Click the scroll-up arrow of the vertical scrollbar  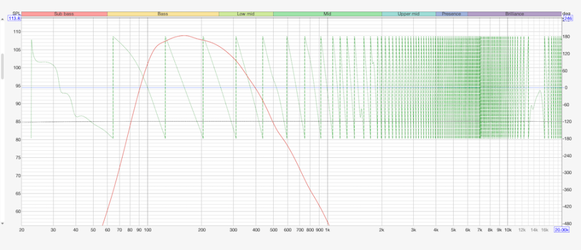click(2, 19)
